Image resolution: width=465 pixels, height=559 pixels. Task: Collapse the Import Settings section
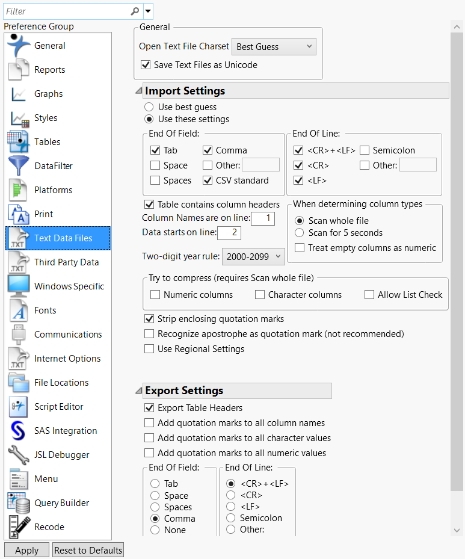click(138, 91)
